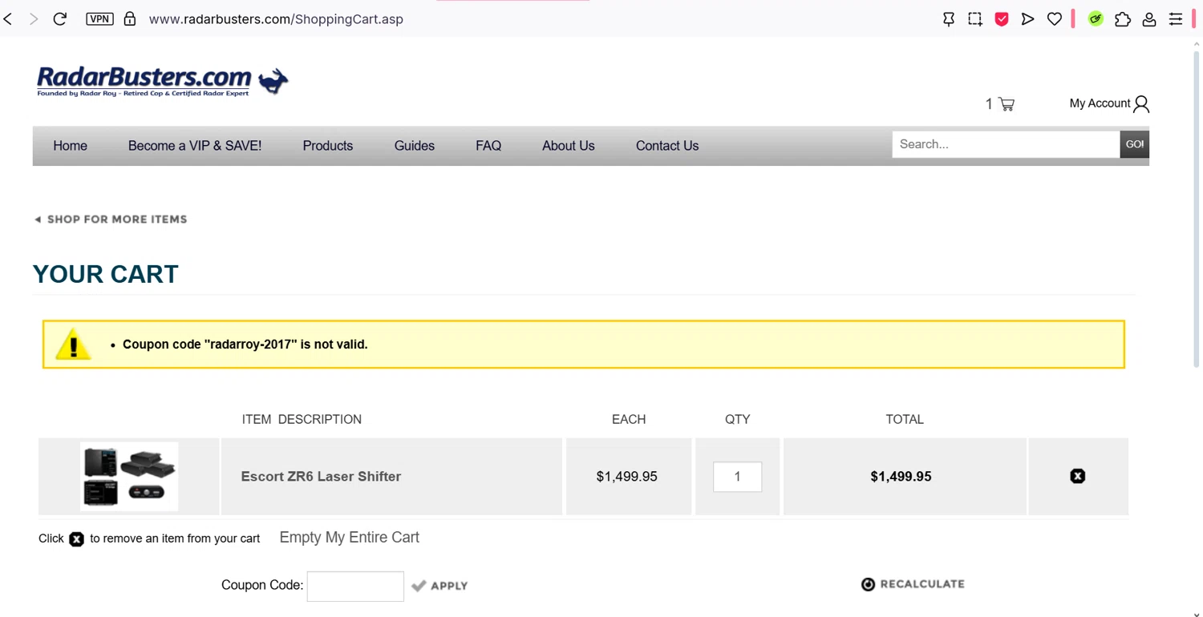Open Escort ZR6 Laser Shifter product link
Screen dimensions: 1203x617
pos(321,477)
